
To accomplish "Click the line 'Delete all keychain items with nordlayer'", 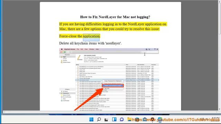I will [x=90, y=43].
